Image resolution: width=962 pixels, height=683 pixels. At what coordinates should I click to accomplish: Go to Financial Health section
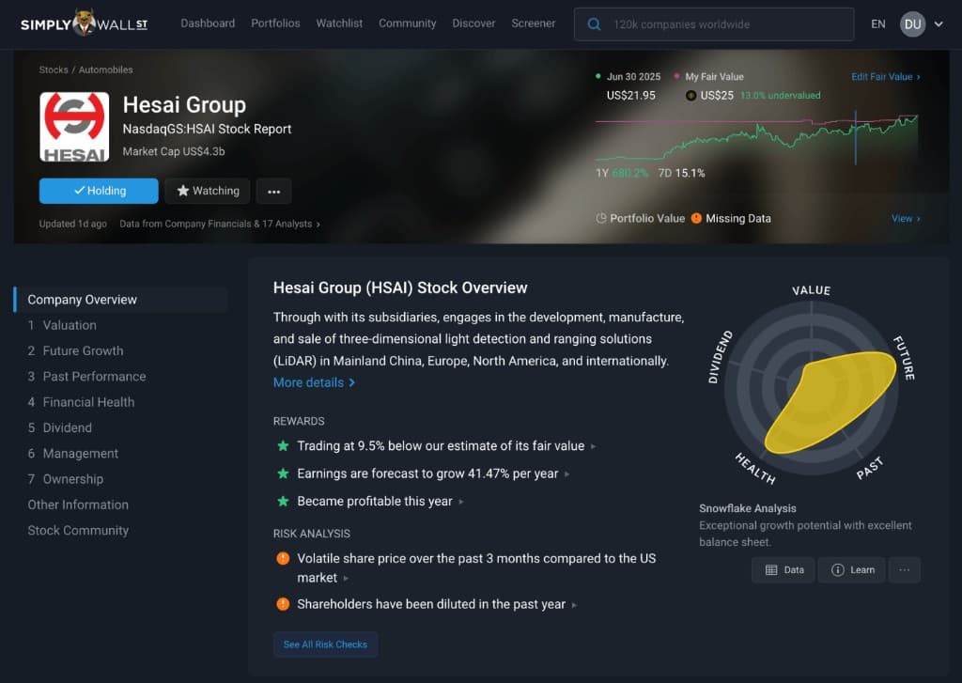pos(81,402)
